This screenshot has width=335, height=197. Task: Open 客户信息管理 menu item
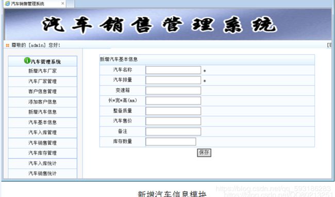point(42,92)
